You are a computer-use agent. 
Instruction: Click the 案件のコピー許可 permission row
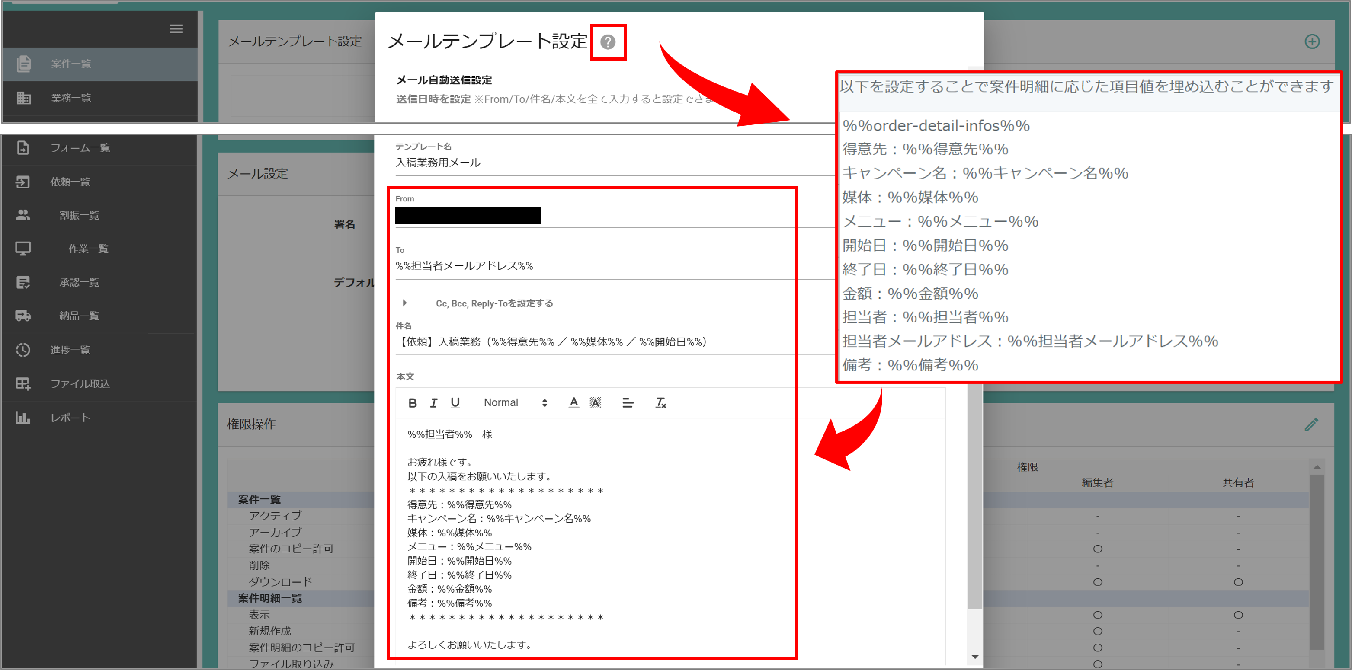291,549
